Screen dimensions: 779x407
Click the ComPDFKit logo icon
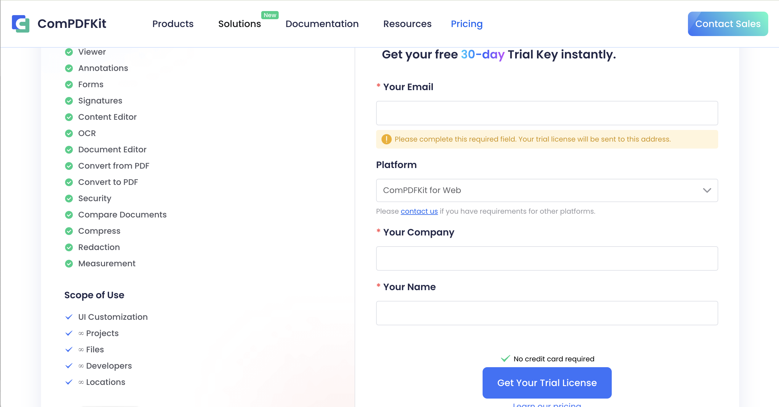[x=21, y=24]
